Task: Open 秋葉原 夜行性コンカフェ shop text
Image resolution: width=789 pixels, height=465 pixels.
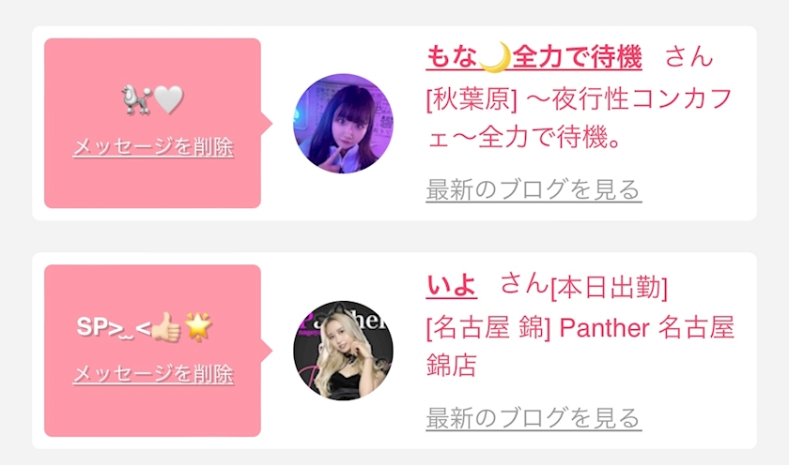Action: coord(580,117)
